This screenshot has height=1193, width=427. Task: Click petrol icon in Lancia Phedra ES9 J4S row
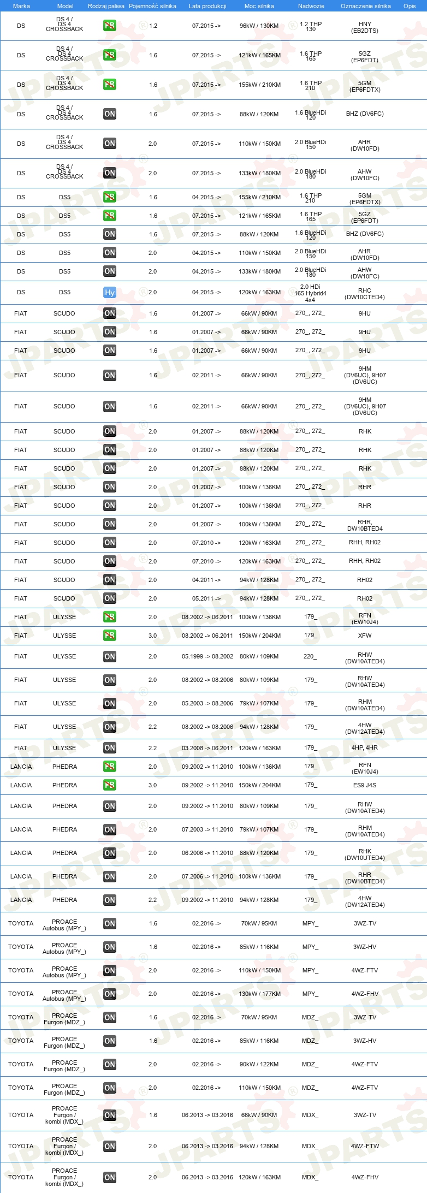click(110, 785)
